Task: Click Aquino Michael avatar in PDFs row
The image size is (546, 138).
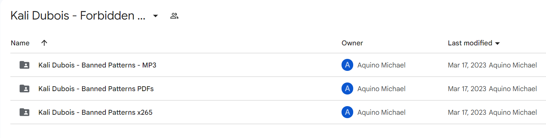Action: [x=347, y=88]
